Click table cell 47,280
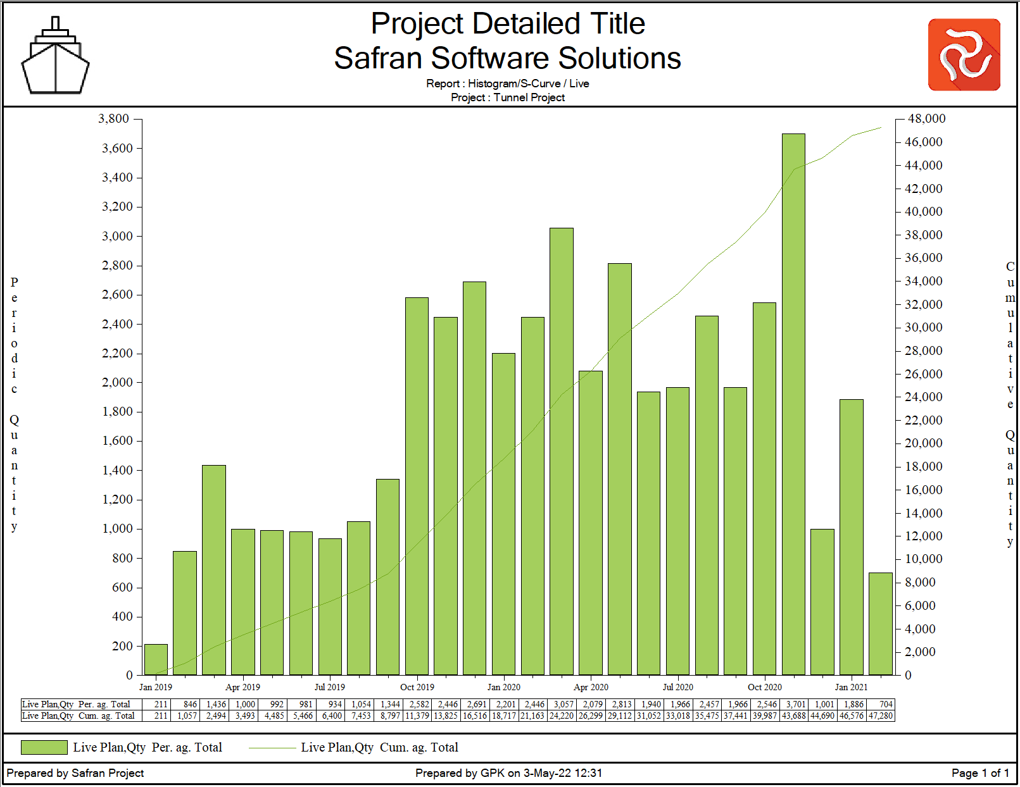The width and height of the screenshot is (1020, 787). coord(881,716)
